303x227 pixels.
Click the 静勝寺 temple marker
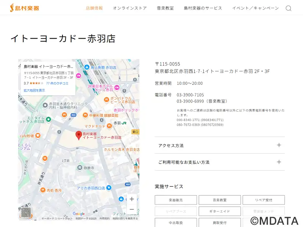(80, 168)
